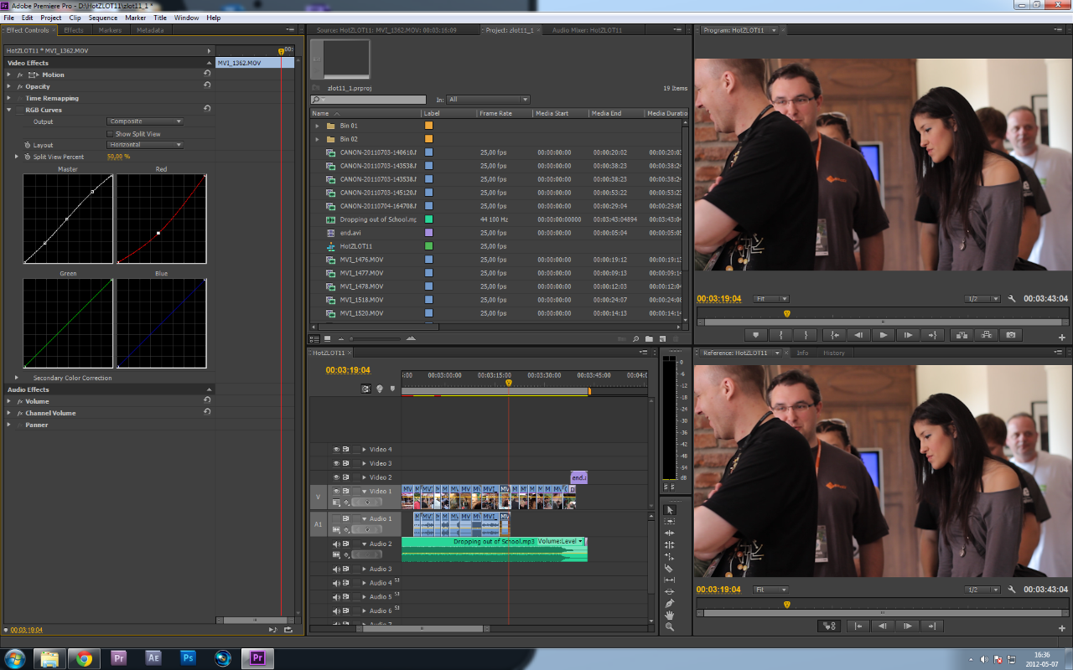
Task: Click the orange label swatch of Bin 01
Action: [429, 126]
